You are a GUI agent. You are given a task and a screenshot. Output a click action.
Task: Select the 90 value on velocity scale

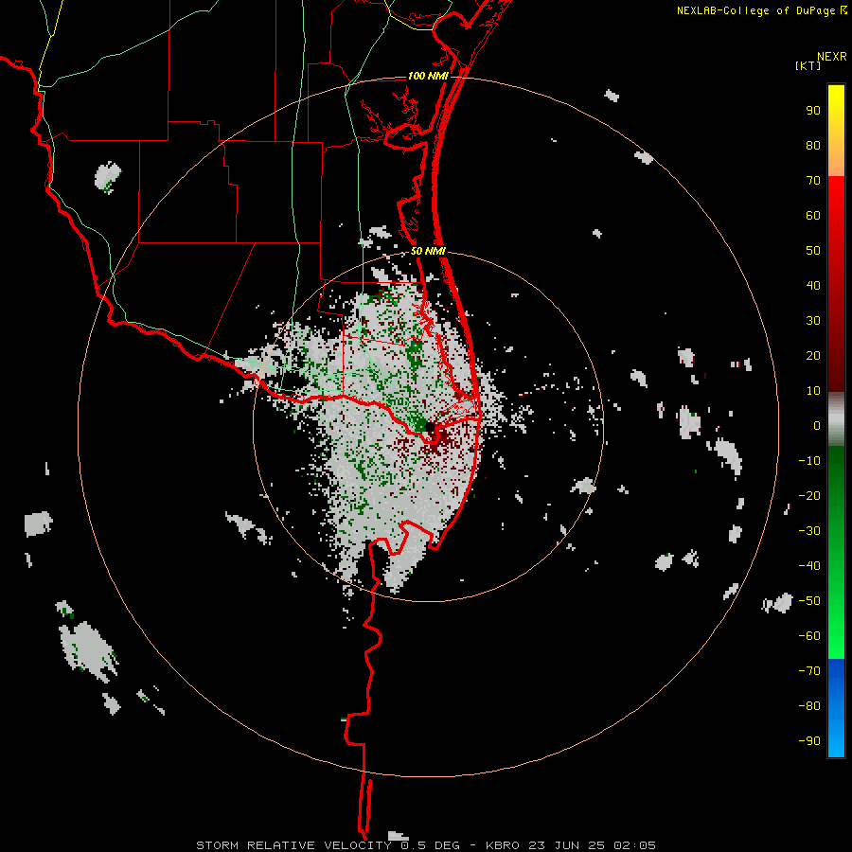(x=813, y=111)
